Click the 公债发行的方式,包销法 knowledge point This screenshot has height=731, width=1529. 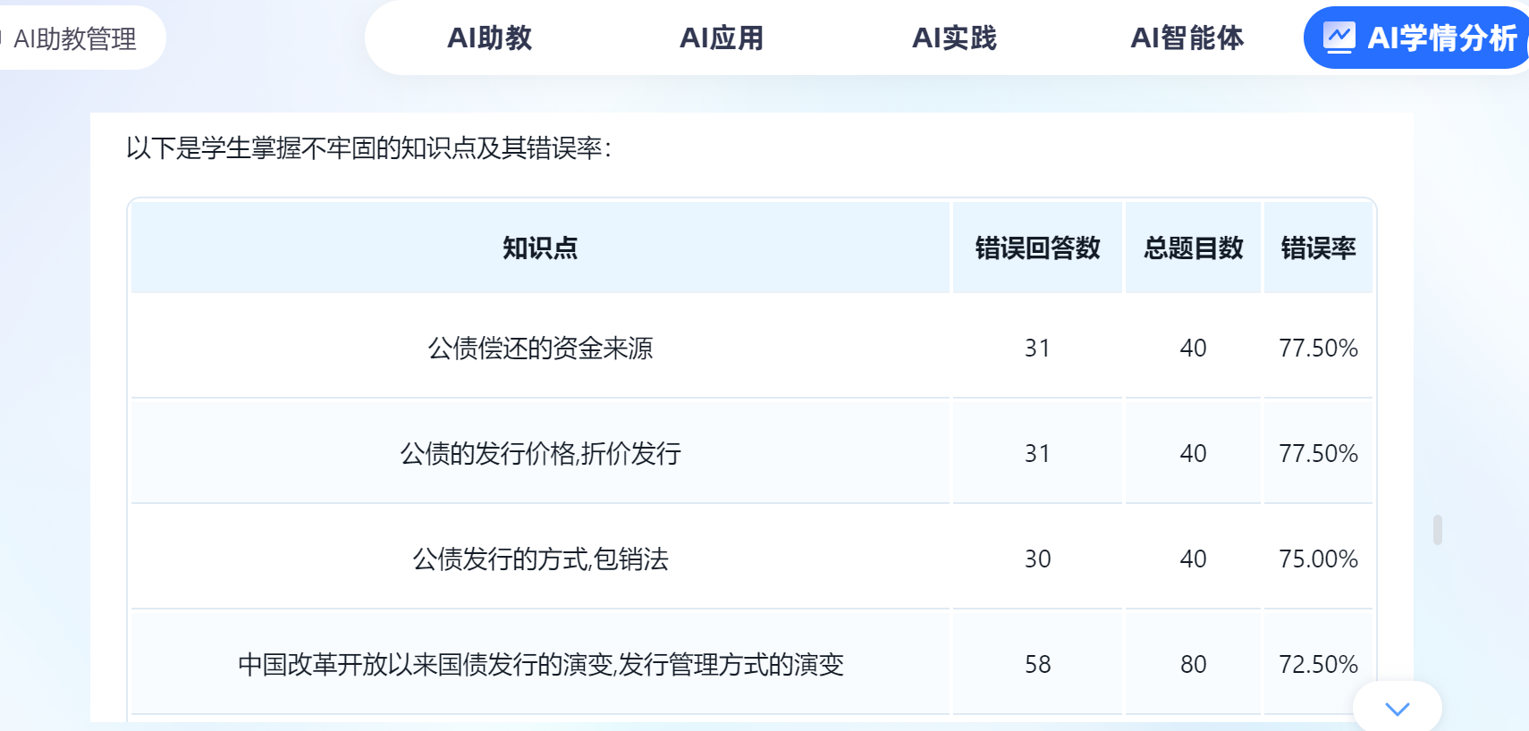pos(540,559)
